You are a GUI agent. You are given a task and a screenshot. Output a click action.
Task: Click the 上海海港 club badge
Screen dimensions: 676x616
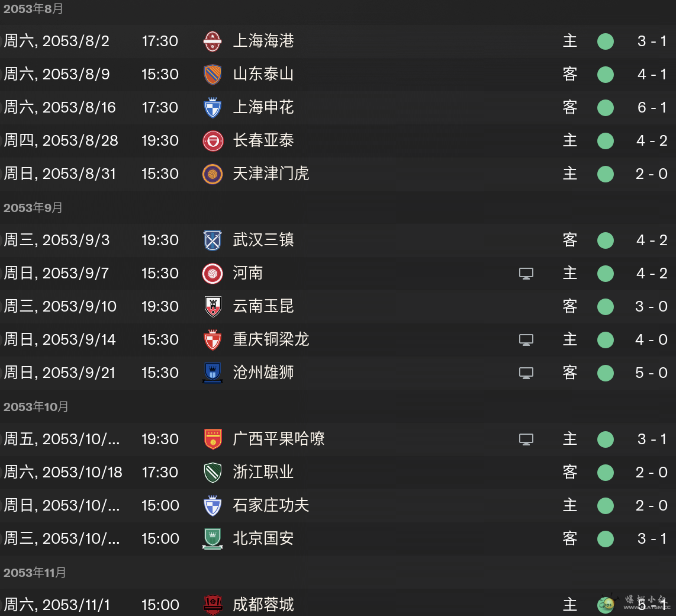click(x=212, y=41)
